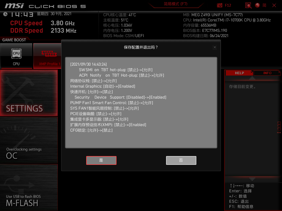Switch to Easy Mode (F7) at top
Screen dimensions: 282x211
(x=175, y=4)
